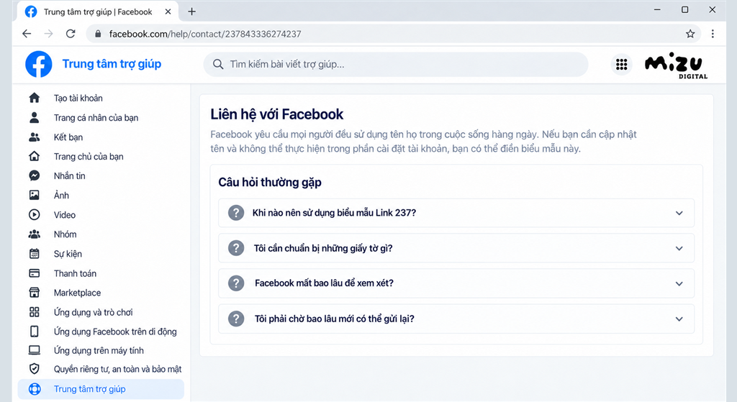The image size is (737, 402).
Task: Click the play icon beside Video
Action: click(35, 214)
